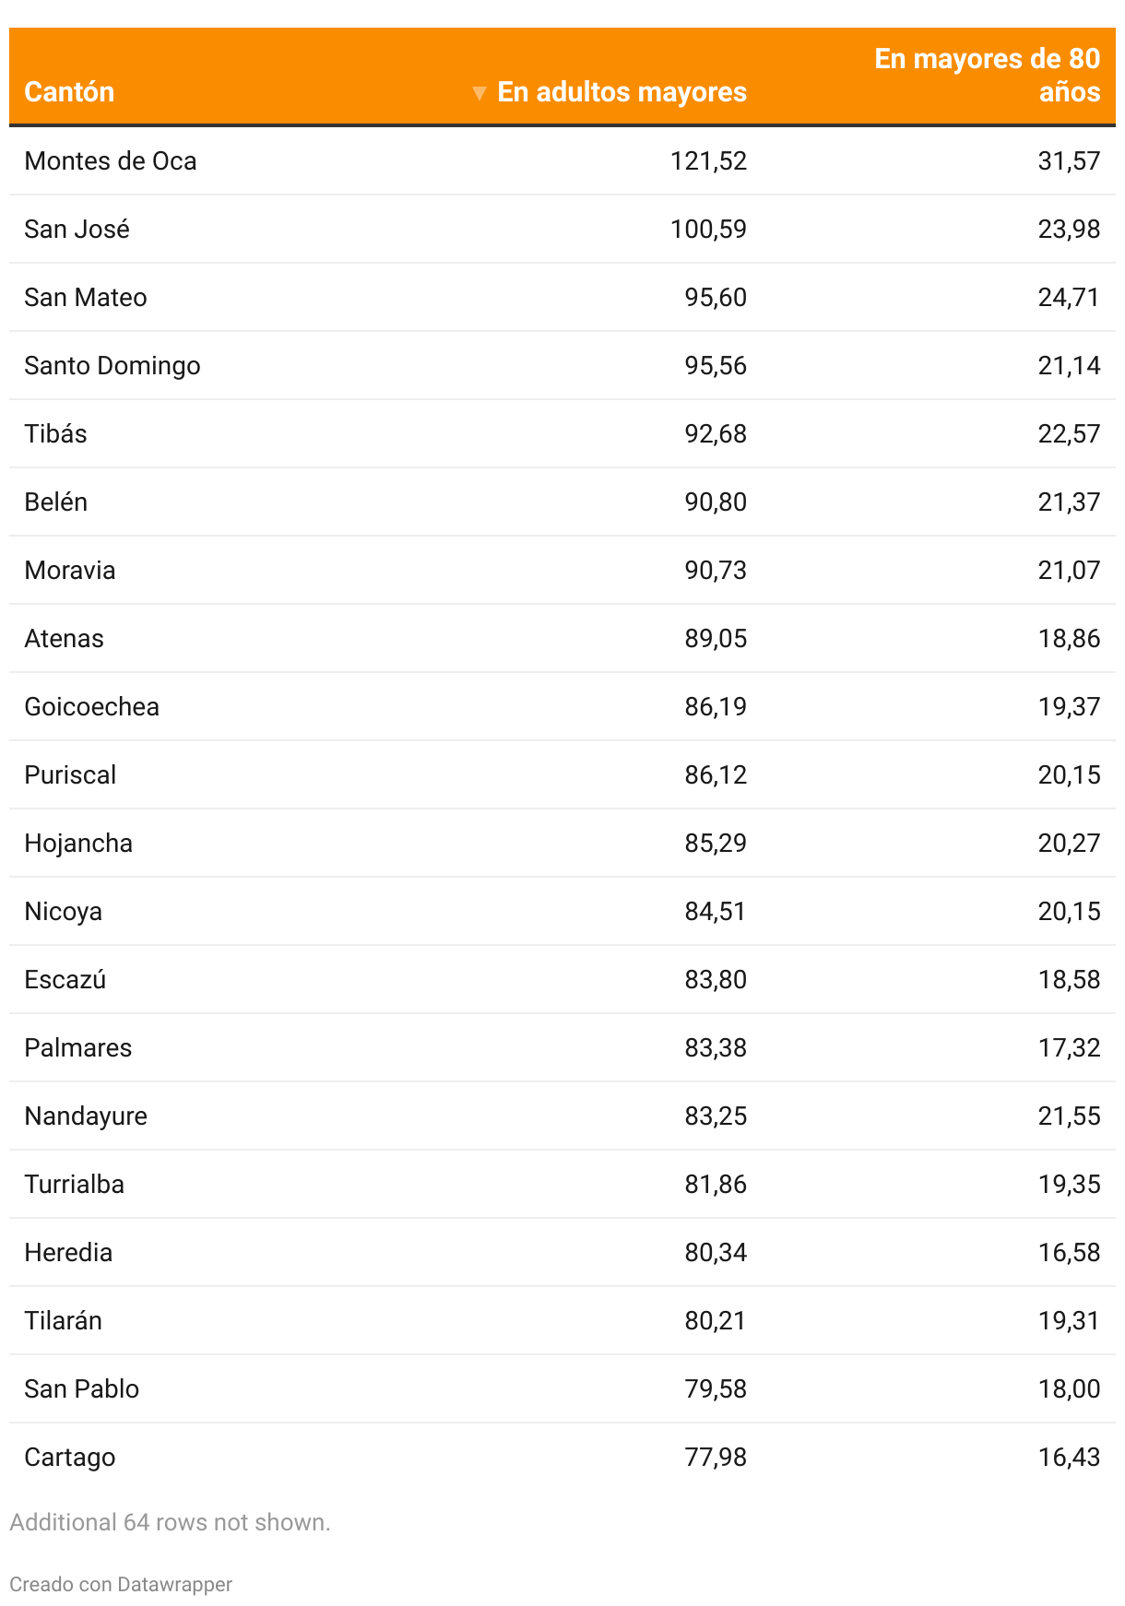Click the Turrialba canton name
The height and width of the screenshot is (1606, 1125).
(74, 1185)
